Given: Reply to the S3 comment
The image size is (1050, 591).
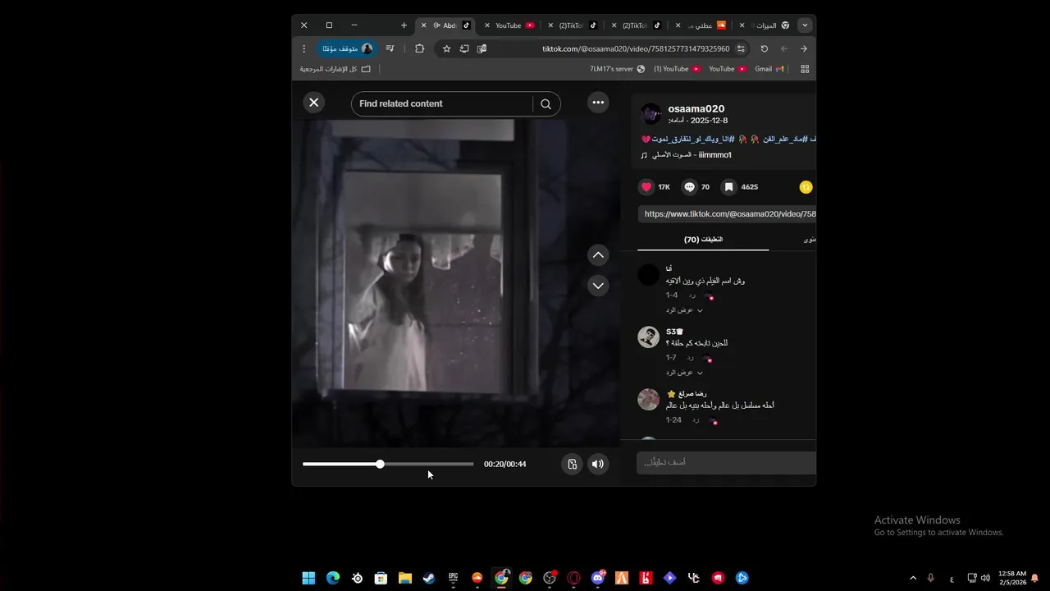Looking at the screenshot, I should point(691,358).
